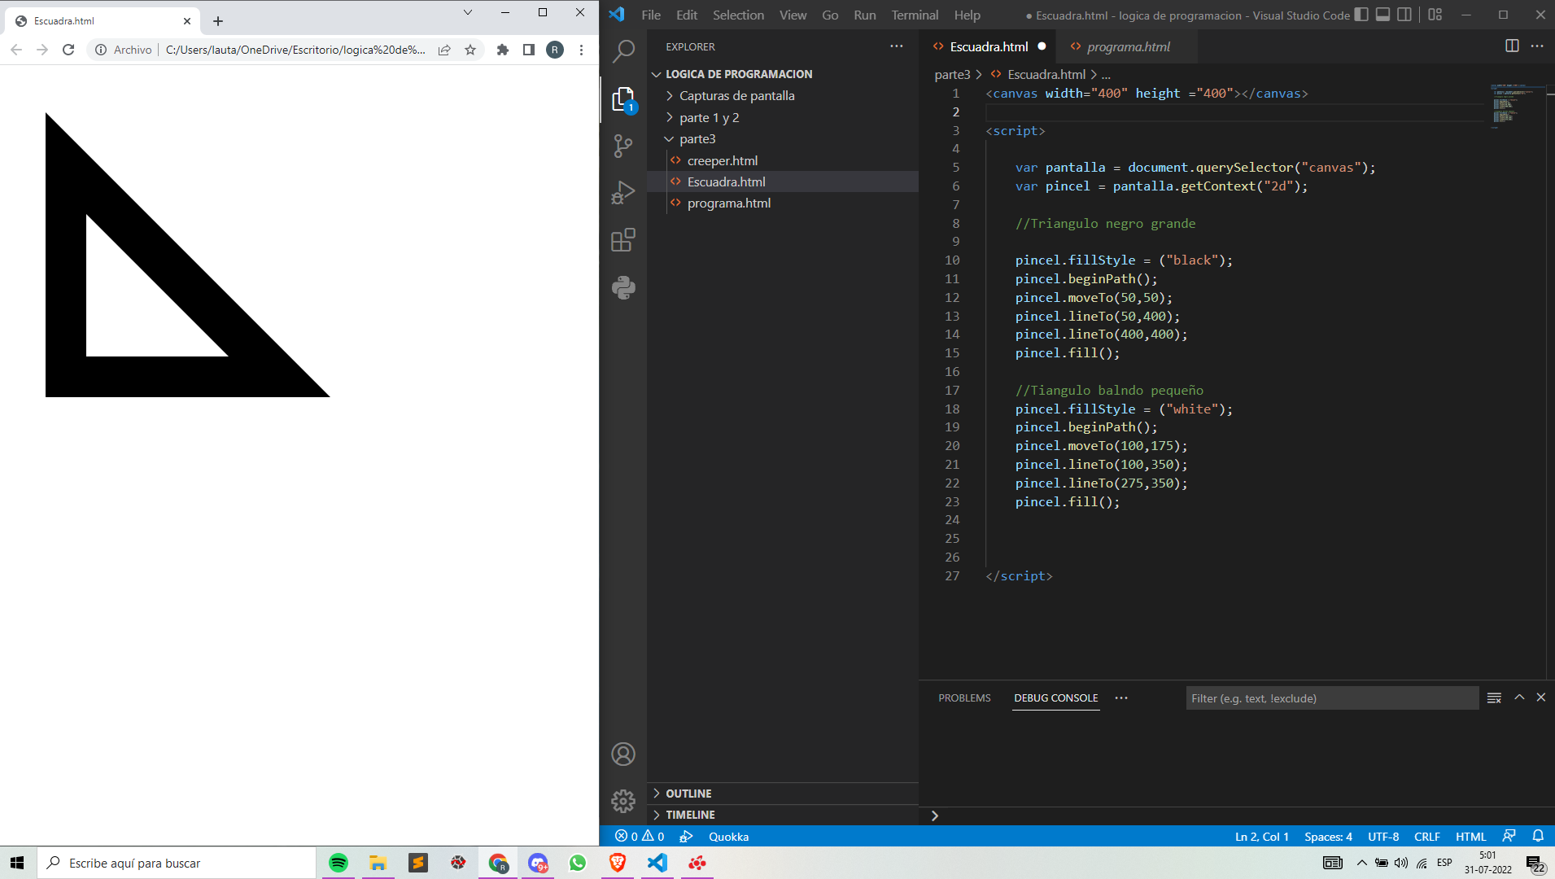Switch to the PROBLEMS panel tab
The width and height of the screenshot is (1555, 879).
(964, 698)
